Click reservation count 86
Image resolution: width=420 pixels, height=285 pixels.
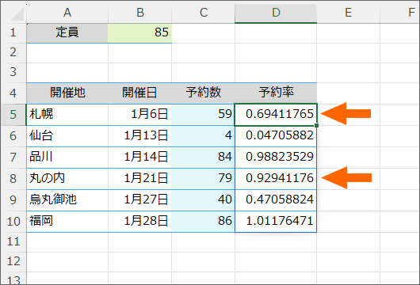(x=204, y=222)
